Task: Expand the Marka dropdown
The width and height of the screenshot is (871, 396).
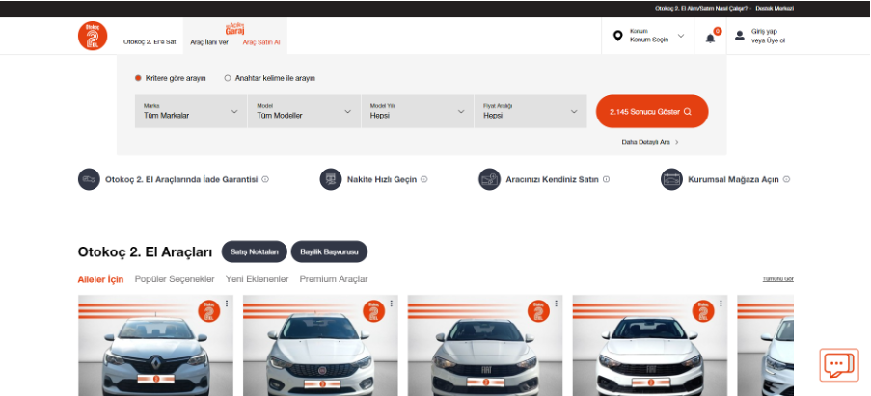Action: [190, 112]
